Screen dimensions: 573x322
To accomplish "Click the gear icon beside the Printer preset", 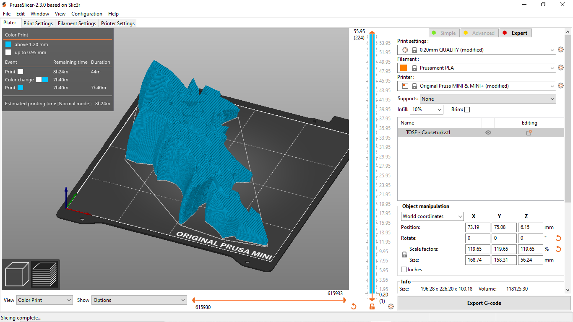I will pos(561,86).
